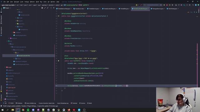200x112 pixels.
Task: Open IDE settings gear in main toolbar
Action: pos(190,5)
